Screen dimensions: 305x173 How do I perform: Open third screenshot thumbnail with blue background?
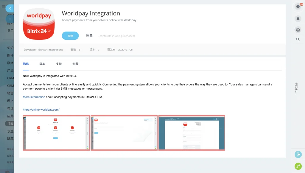click(192, 133)
